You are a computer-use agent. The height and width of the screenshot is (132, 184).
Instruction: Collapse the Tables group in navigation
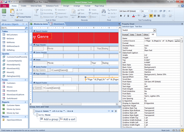point(25,32)
